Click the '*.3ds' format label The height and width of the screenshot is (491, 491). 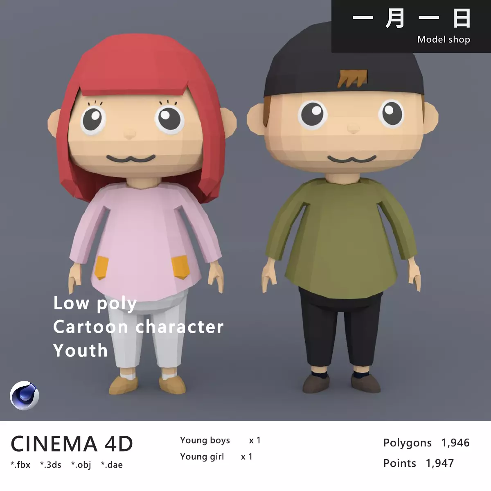(51, 465)
